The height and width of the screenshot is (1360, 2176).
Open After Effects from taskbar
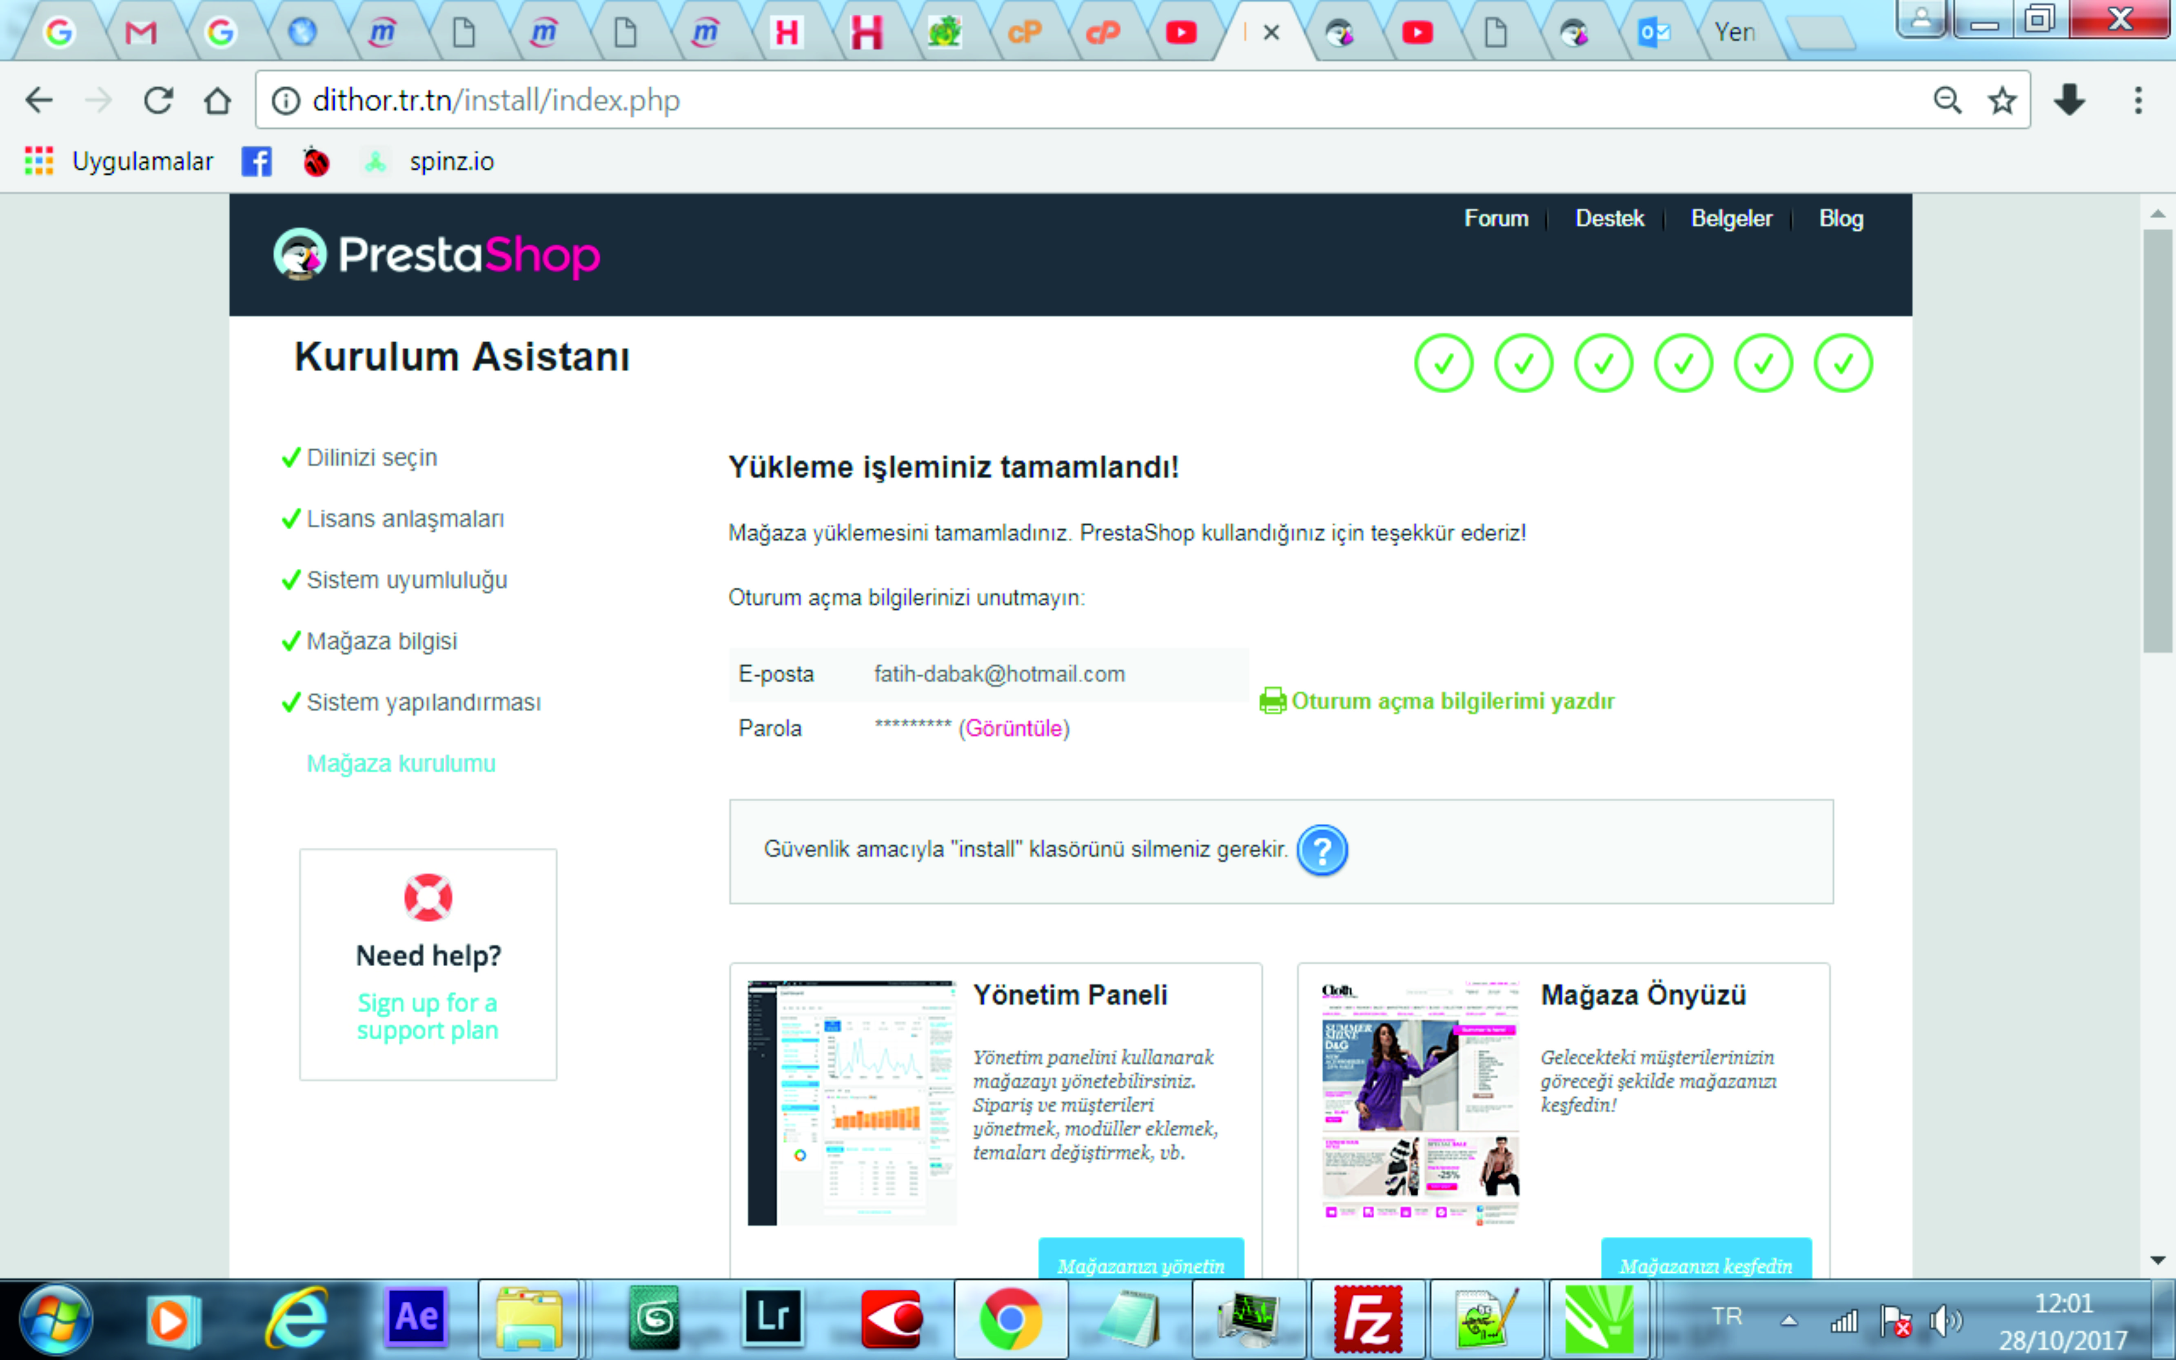[x=416, y=1318]
